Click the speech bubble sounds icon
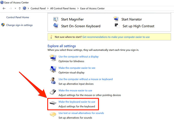Screen dimensions: 174x120 [53, 115]
